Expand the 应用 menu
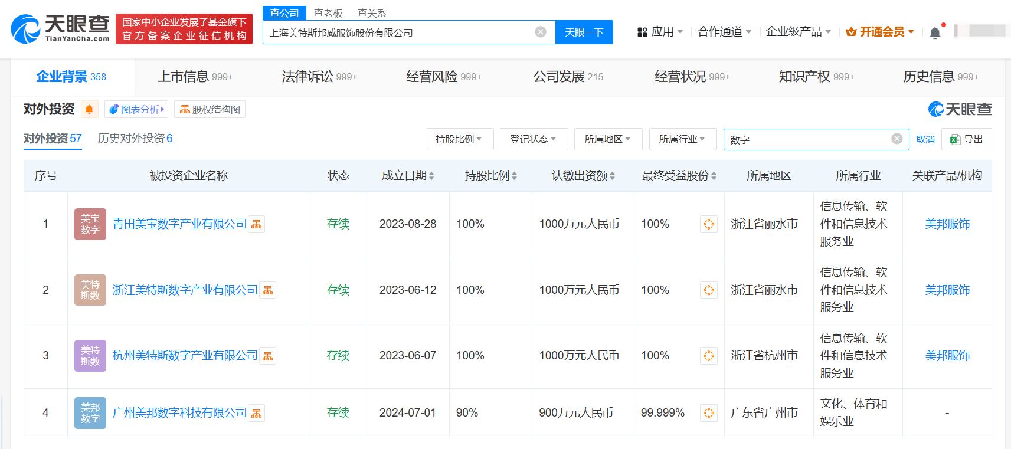Screen dimensions: 1011x449 pyautogui.click(x=660, y=32)
